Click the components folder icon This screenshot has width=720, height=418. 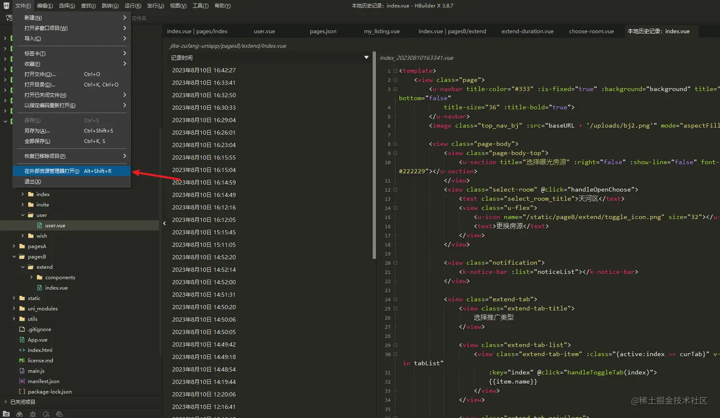tap(40, 277)
